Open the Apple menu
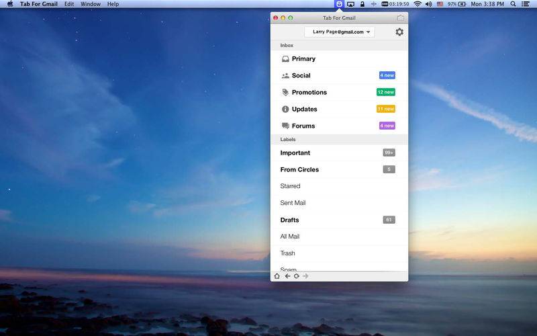Viewport: 537px width, 336px height. pyautogui.click(x=10, y=4)
